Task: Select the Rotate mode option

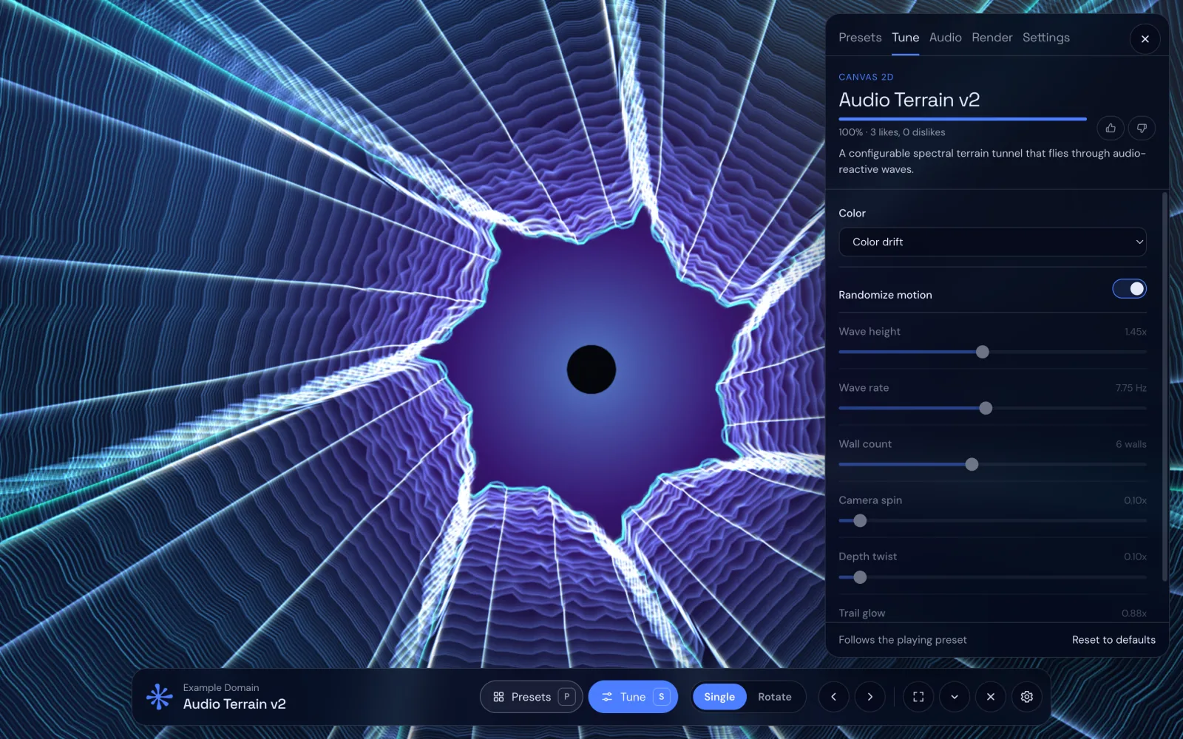Action: 774,696
